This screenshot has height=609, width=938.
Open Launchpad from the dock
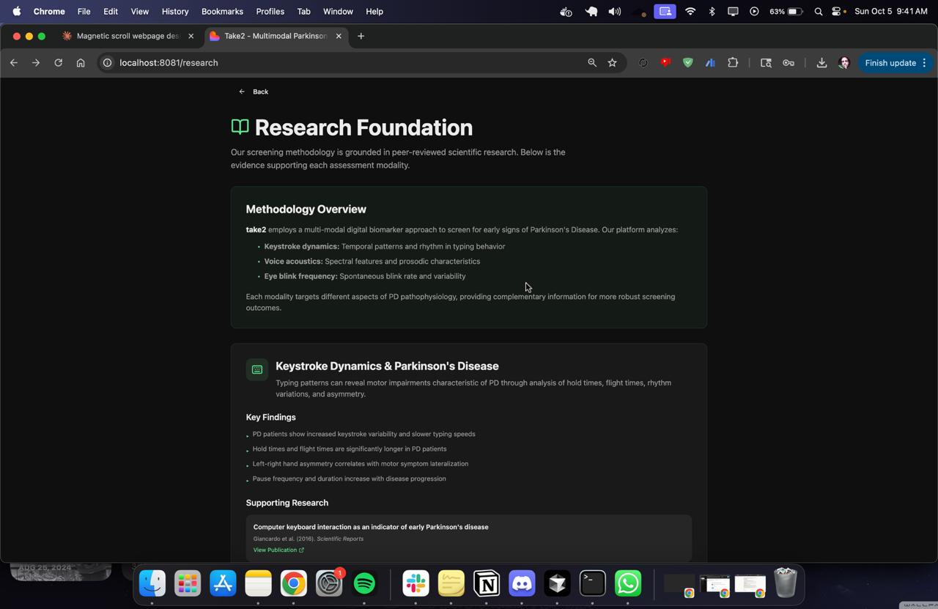pos(188,583)
